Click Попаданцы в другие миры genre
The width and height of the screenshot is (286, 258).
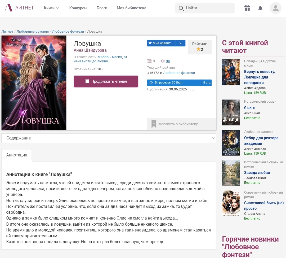pyautogui.click(x=260, y=63)
